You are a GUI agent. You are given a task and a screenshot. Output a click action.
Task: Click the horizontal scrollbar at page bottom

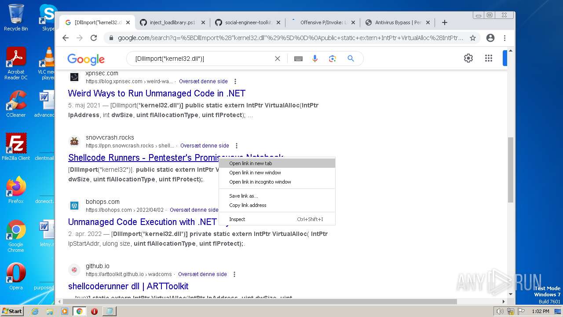[260, 302]
